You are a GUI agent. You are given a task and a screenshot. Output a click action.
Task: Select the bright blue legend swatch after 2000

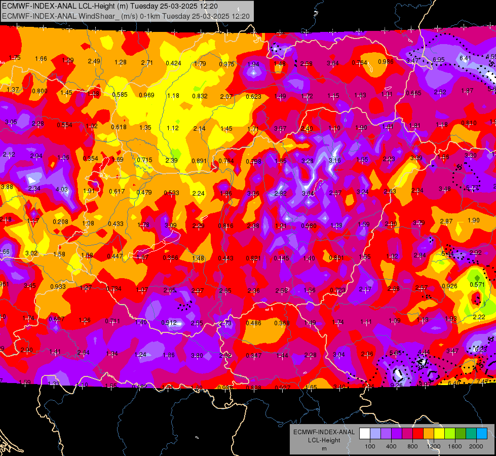click(x=482, y=434)
